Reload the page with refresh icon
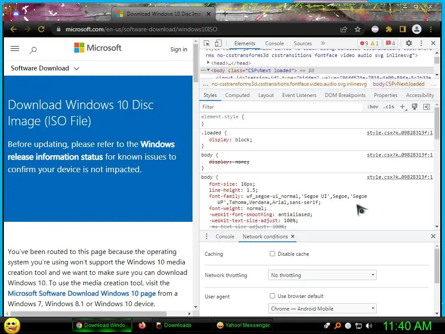Viewport: 445px width, 334px height. pyautogui.click(x=41, y=29)
